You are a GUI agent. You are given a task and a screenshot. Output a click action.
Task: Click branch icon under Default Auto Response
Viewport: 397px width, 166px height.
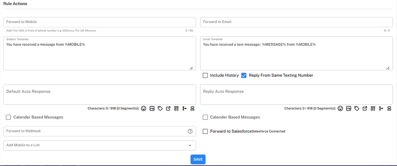point(184,109)
